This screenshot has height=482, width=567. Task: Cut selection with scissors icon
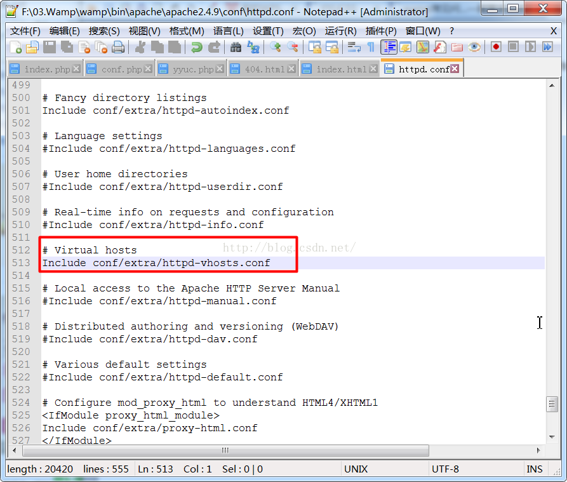tap(140, 48)
